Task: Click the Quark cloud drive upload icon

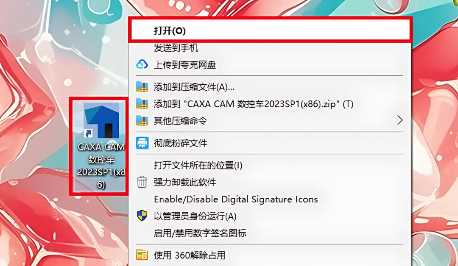Action: point(142,64)
